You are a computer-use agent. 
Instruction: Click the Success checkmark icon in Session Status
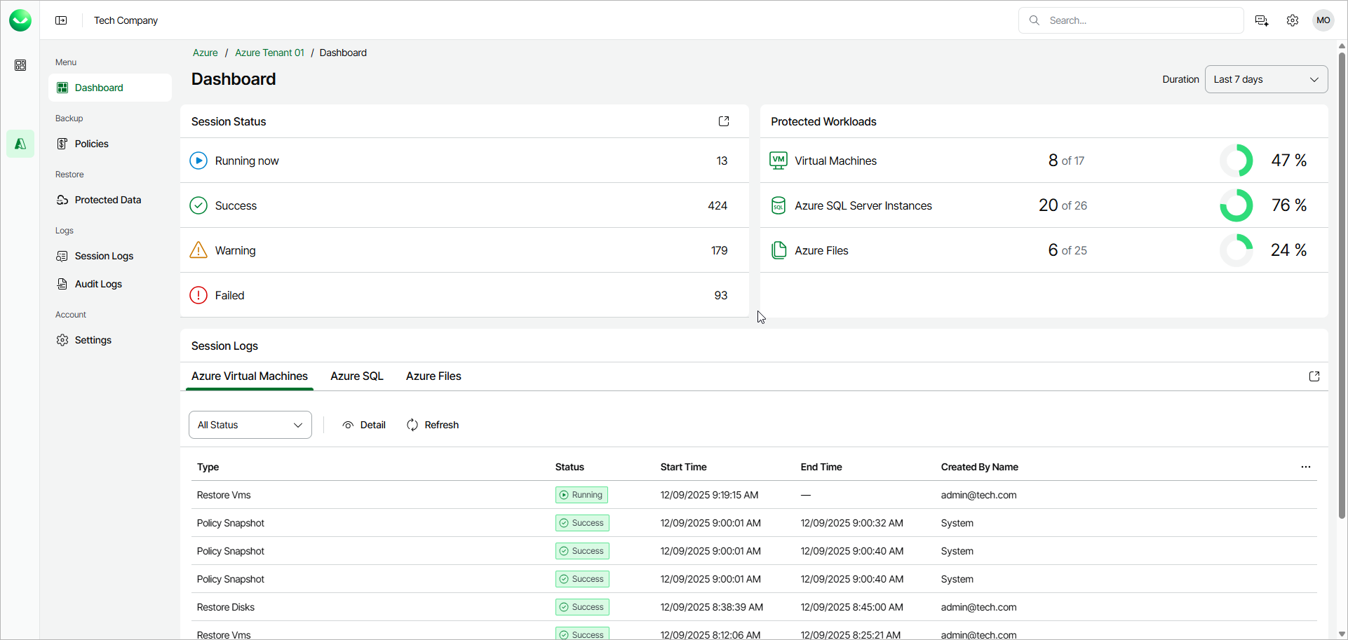click(x=198, y=205)
